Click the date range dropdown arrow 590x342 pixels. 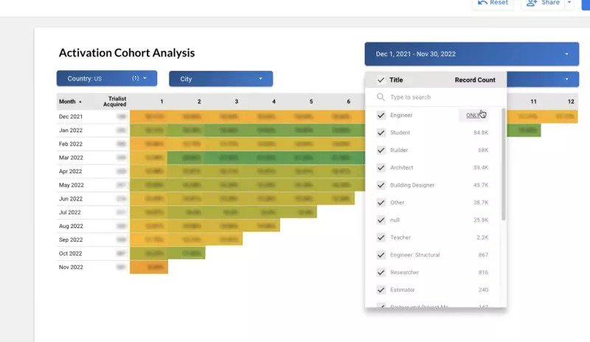[x=566, y=54]
